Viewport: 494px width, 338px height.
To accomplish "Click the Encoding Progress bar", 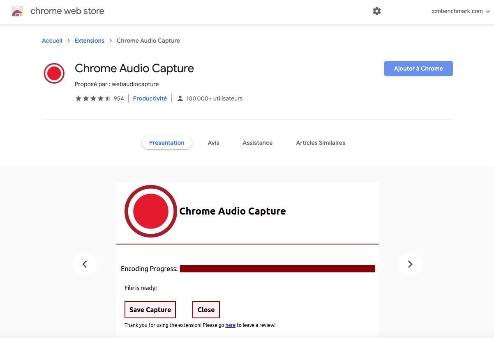I will (x=277, y=269).
